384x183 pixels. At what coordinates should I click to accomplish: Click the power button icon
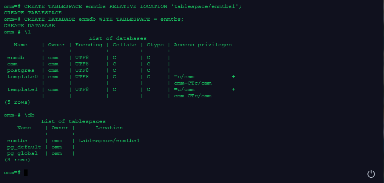[x=371, y=174]
